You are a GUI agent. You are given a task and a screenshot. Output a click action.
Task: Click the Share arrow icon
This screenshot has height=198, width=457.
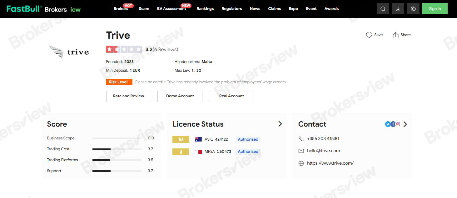tap(396, 35)
